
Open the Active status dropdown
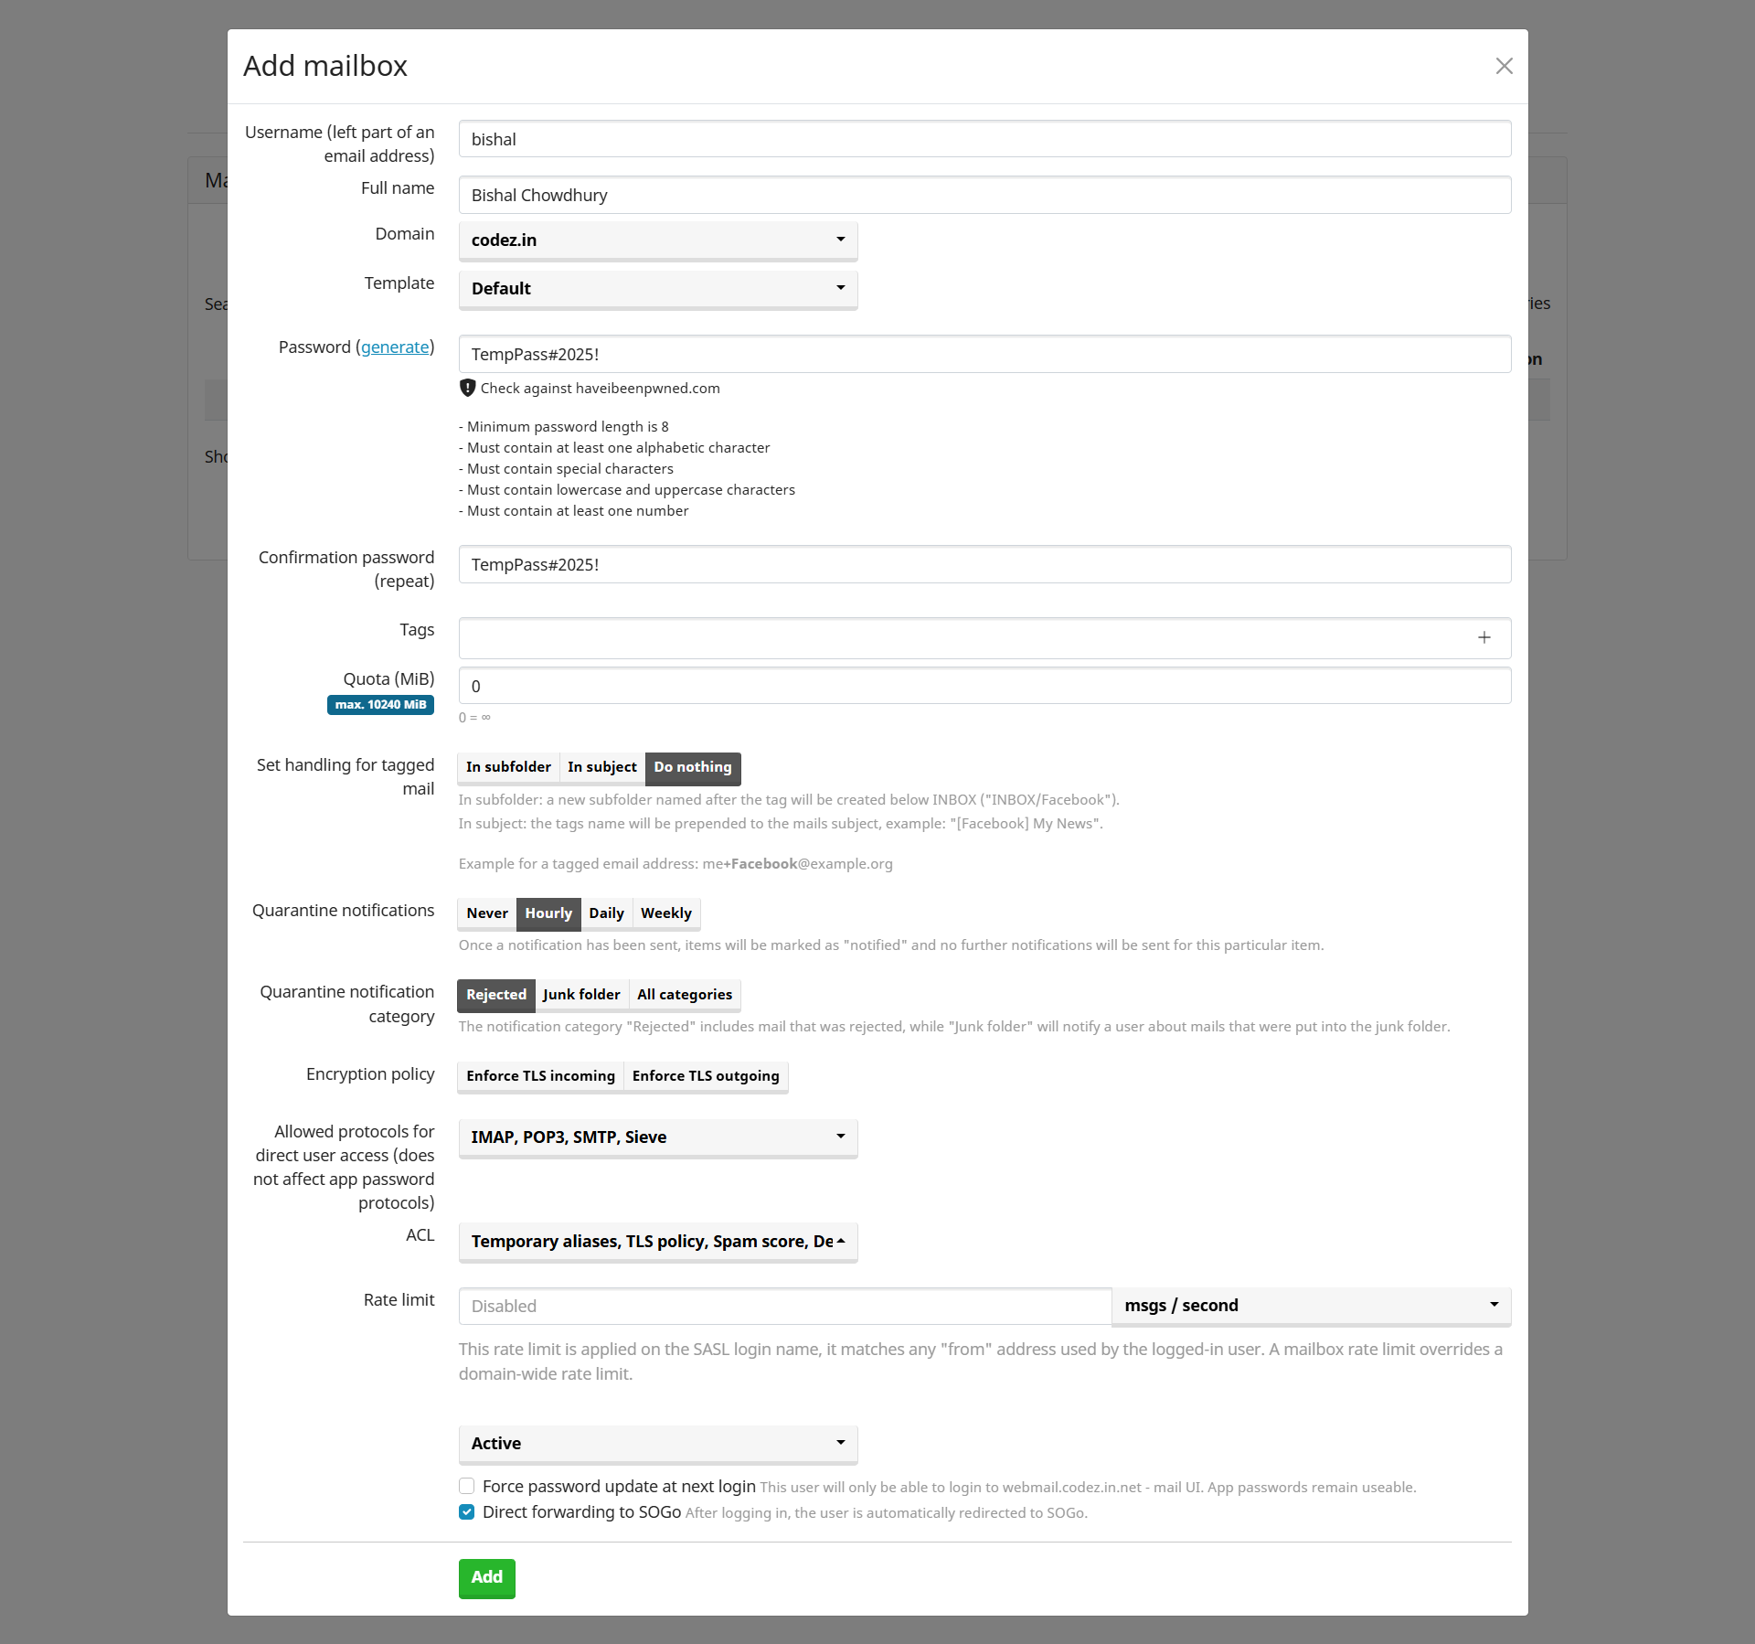pyautogui.click(x=657, y=1444)
